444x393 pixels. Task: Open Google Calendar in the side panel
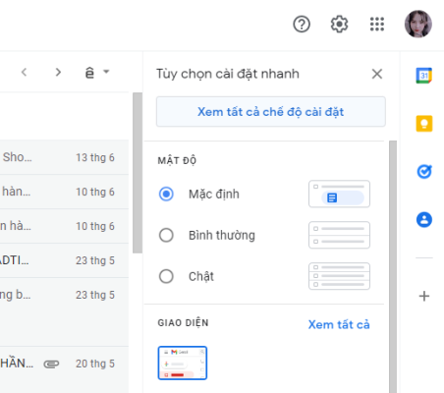pyautogui.click(x=424, y=76)
